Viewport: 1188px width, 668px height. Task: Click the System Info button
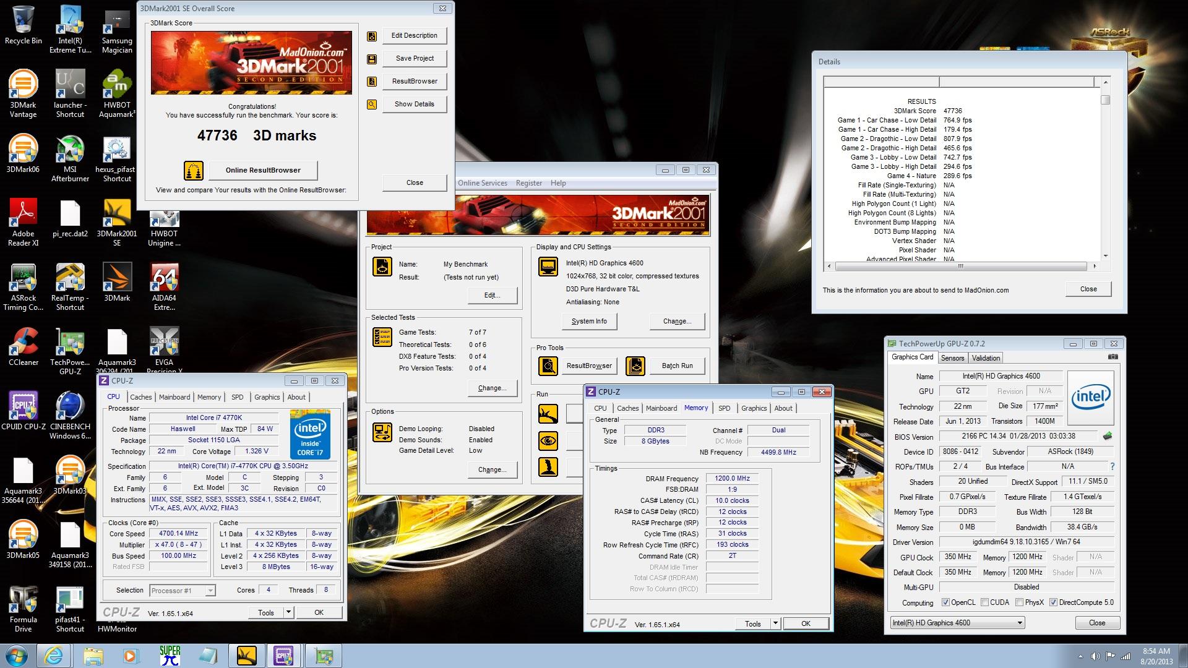click(589, 321)
